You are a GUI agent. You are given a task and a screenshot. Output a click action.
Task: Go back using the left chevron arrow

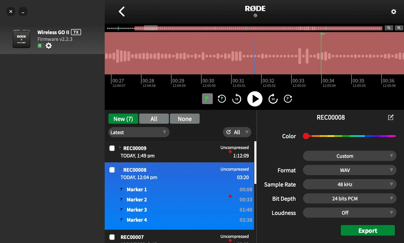(122, 11)
